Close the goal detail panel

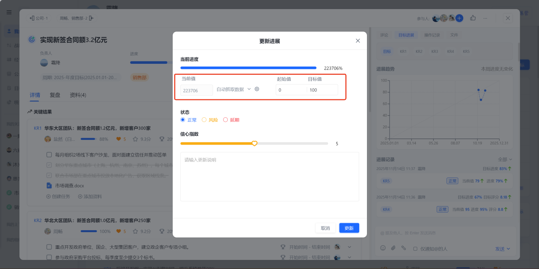[508, 18]
